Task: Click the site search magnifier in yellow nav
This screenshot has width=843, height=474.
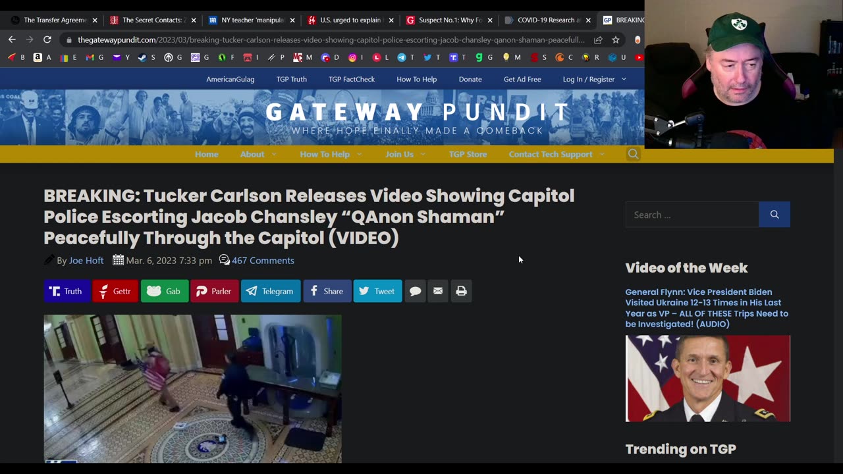Action: pyautogui.click(x=633, y=154)
